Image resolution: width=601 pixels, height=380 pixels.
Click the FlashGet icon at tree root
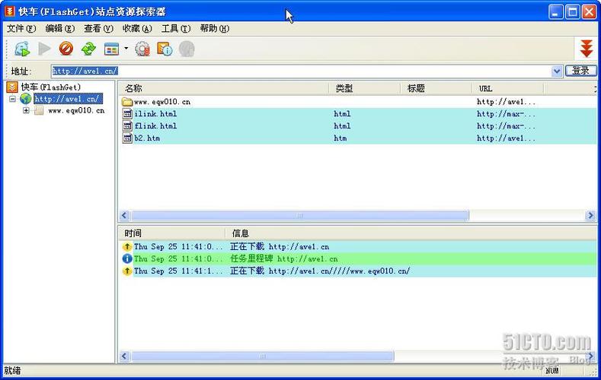pyautogui.click(x=12, y=87)
